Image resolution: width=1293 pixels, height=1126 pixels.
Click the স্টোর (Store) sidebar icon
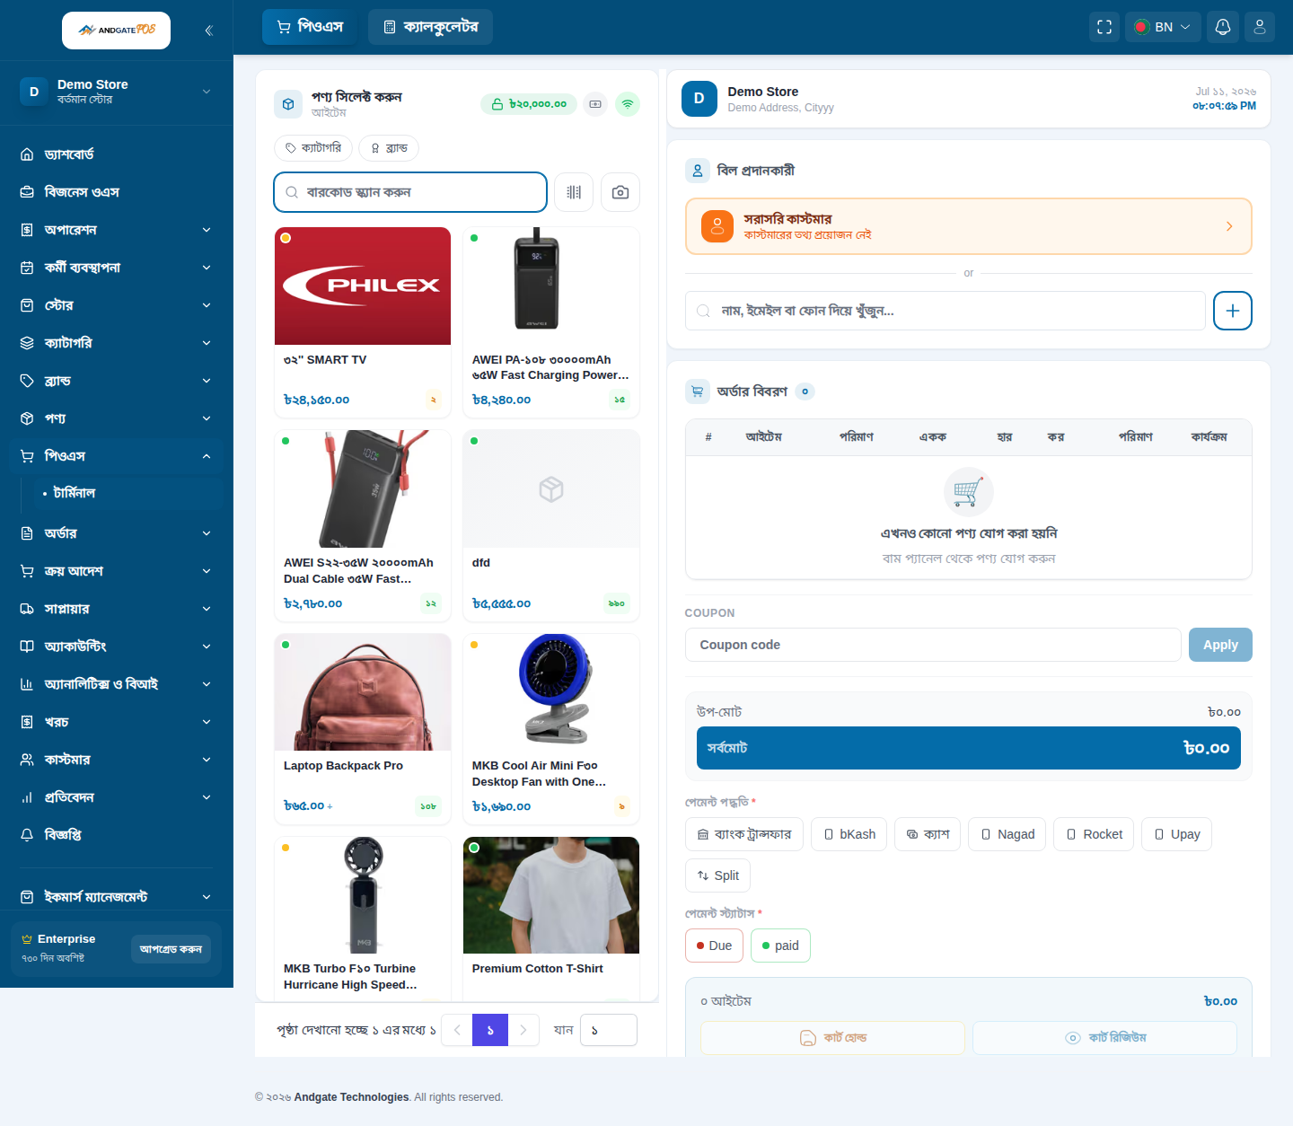27,305
